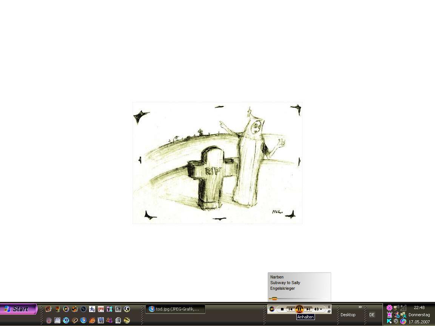
Task: Open the volume dropdown in Media Player toolbar
Action: pyautogui.click(x=318, y=309)
